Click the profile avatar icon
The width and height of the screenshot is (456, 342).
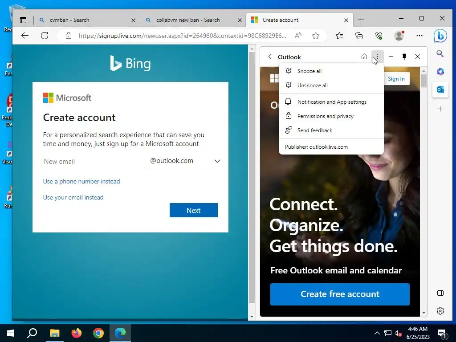tap(399, 36)
